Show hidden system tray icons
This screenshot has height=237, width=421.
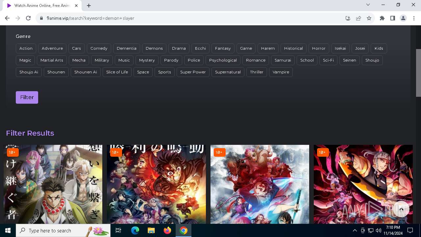pos(355,230)
